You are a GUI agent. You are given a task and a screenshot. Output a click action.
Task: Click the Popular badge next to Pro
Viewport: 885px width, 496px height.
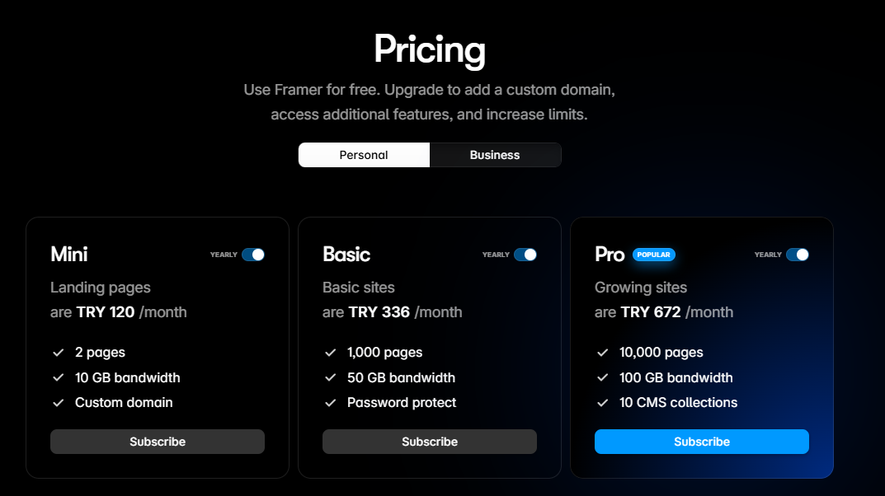click(x=653, y=255)
